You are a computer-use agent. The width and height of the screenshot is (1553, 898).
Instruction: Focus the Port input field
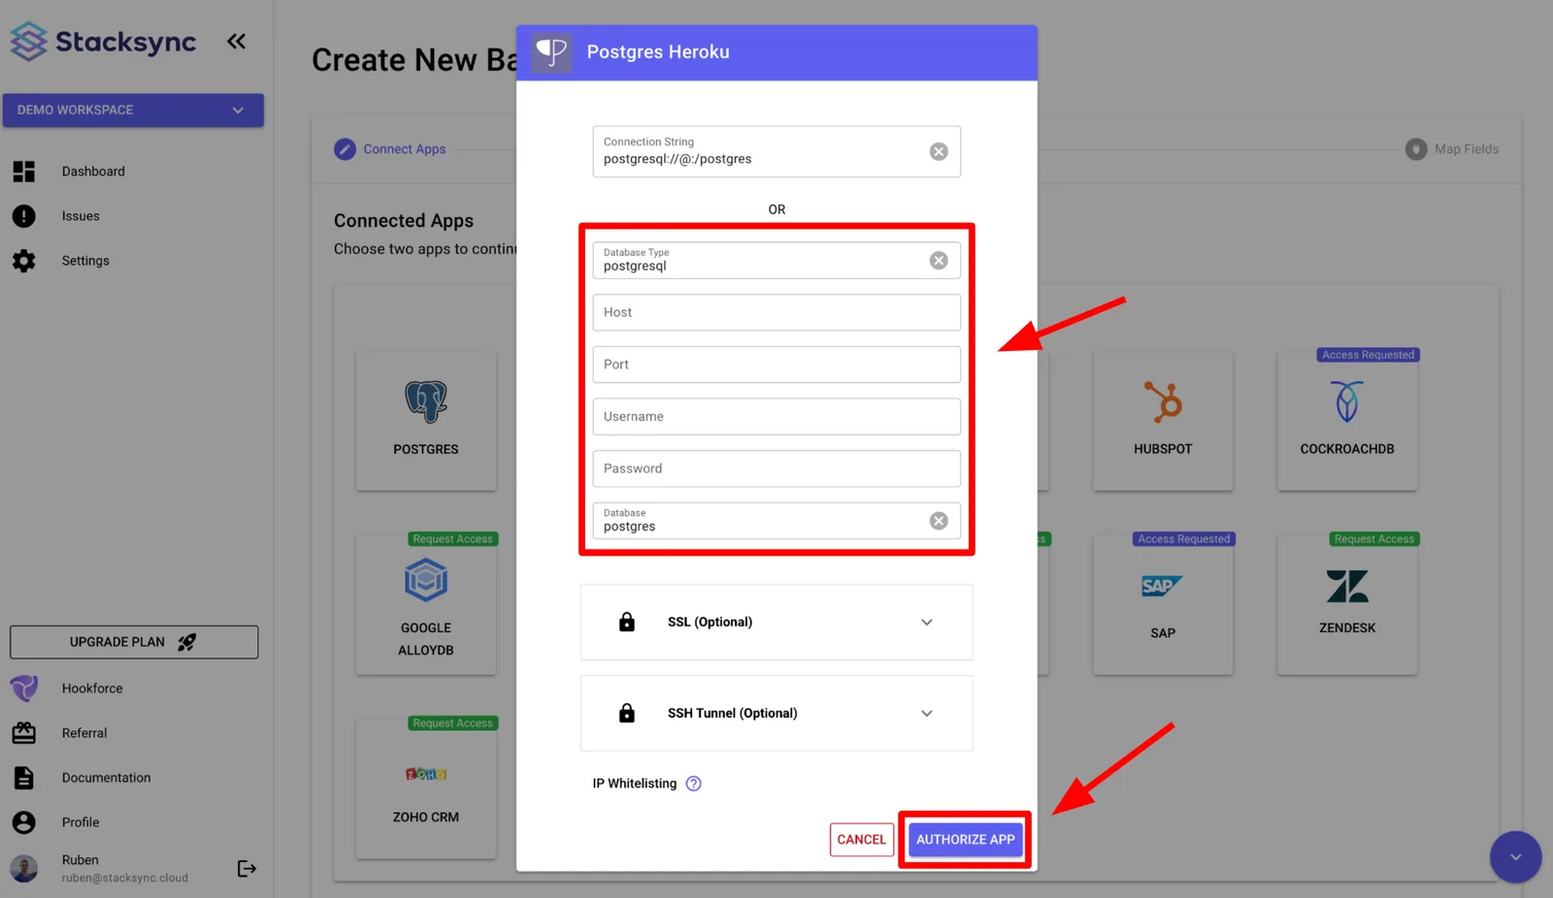776,365
